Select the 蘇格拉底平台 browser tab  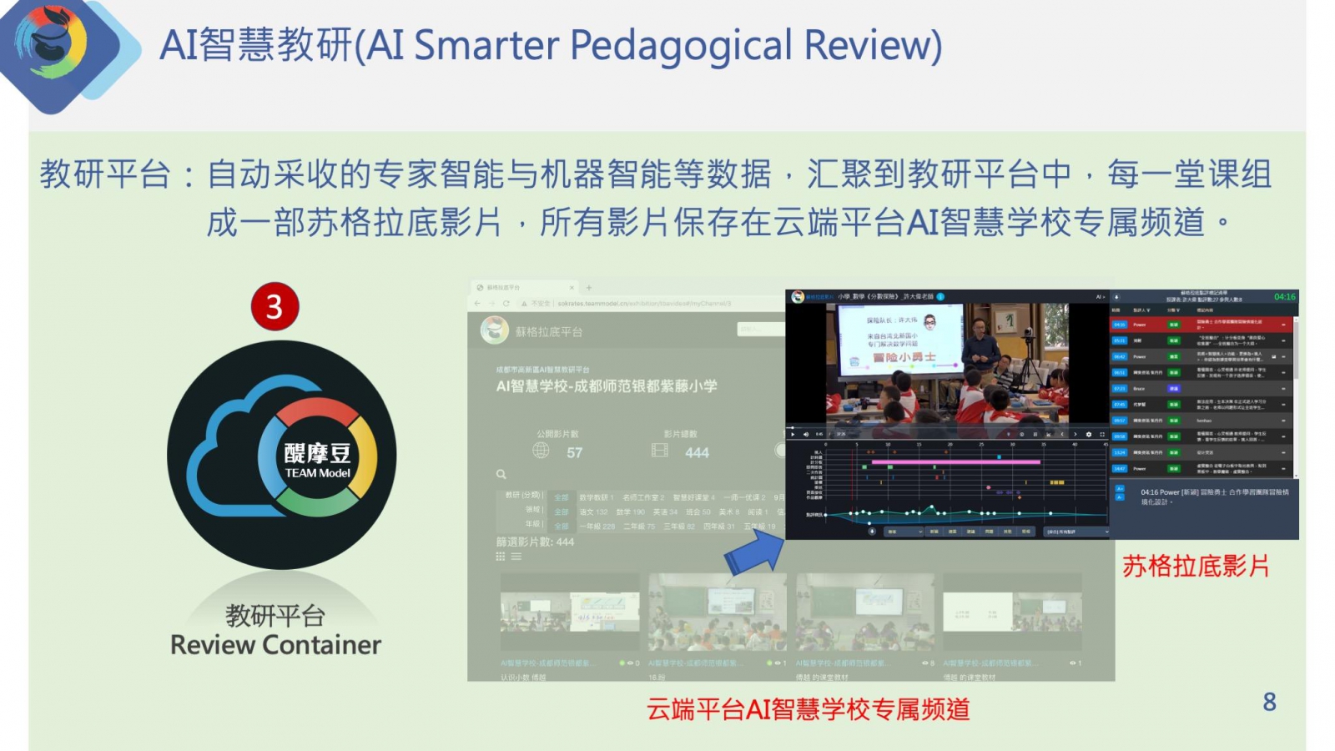coord(517,288)
